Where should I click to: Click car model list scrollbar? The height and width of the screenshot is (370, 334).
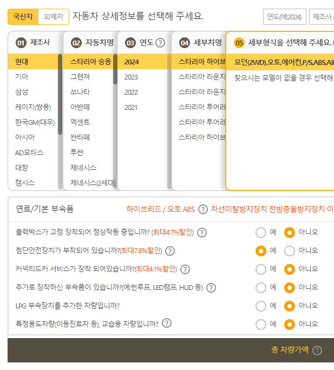coord(115,69)
